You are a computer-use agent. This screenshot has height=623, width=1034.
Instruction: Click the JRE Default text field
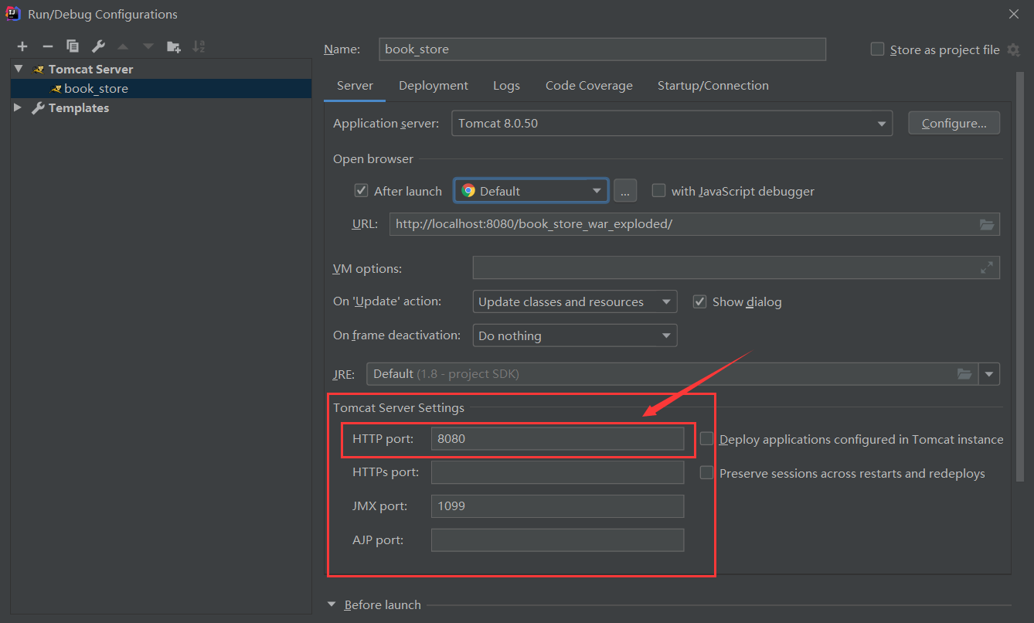[x=672, y=374]
